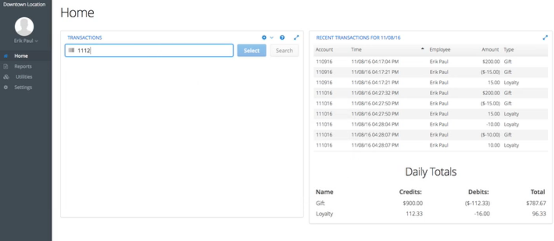Screen dimensions: 554x241
Task: Click the Home page heading
Action: pyautogui.click(x=77, y=13)
